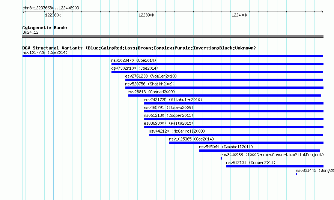Open the nsv465791 (Itsara2009) label

point(169,107)
